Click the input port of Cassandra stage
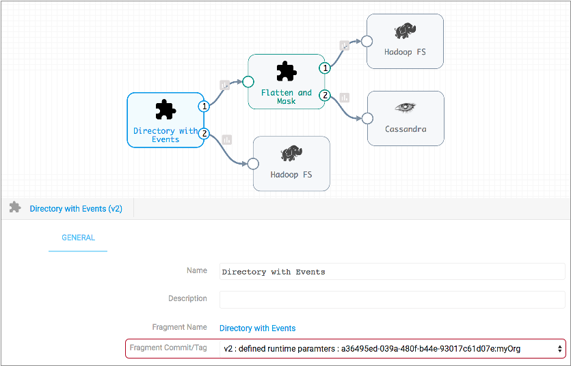The width and height of the screenshot is (571, 366). tap(367, 118)
